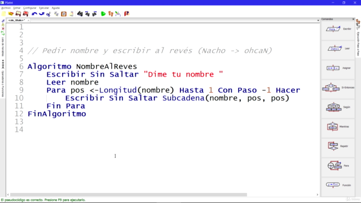
Task: Click the scroll right arrow
Action: click(318, 195)
